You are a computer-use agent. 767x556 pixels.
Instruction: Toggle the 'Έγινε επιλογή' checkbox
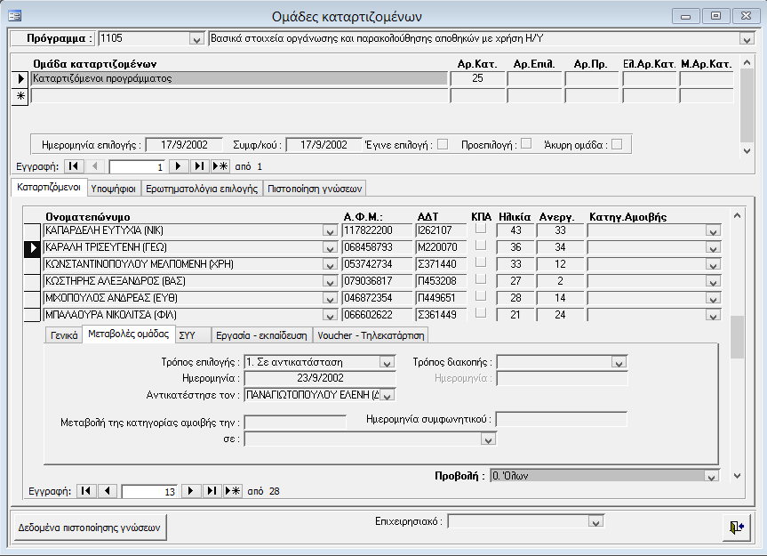(x=443, y=144)
